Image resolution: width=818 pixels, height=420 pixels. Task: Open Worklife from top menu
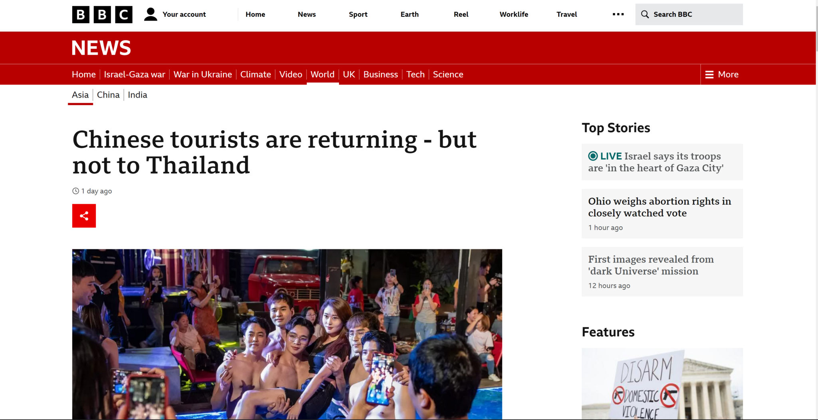[x=514, y=14]
